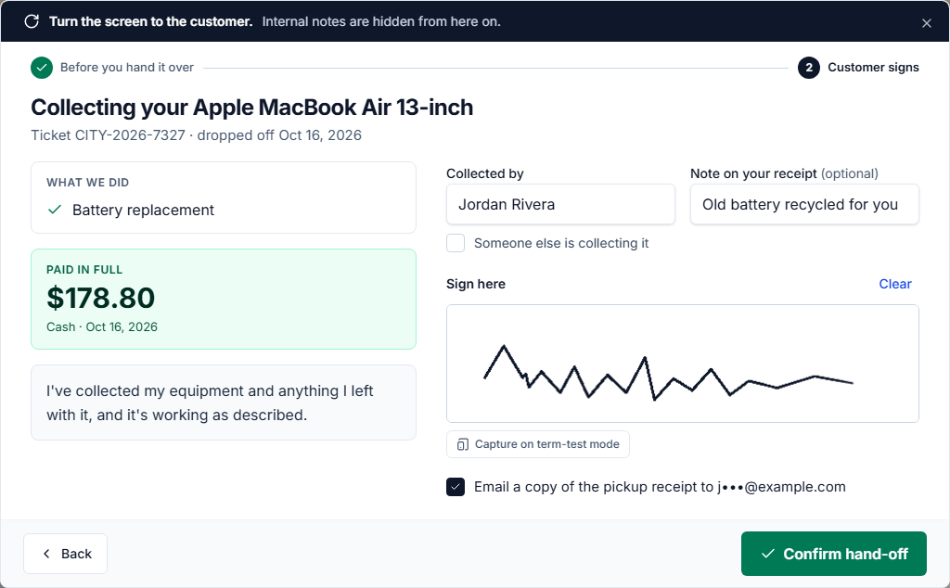Click the collection acknowledgement statement text
The height and width of the screenshot is (588, 950).
tap(210, 403)
